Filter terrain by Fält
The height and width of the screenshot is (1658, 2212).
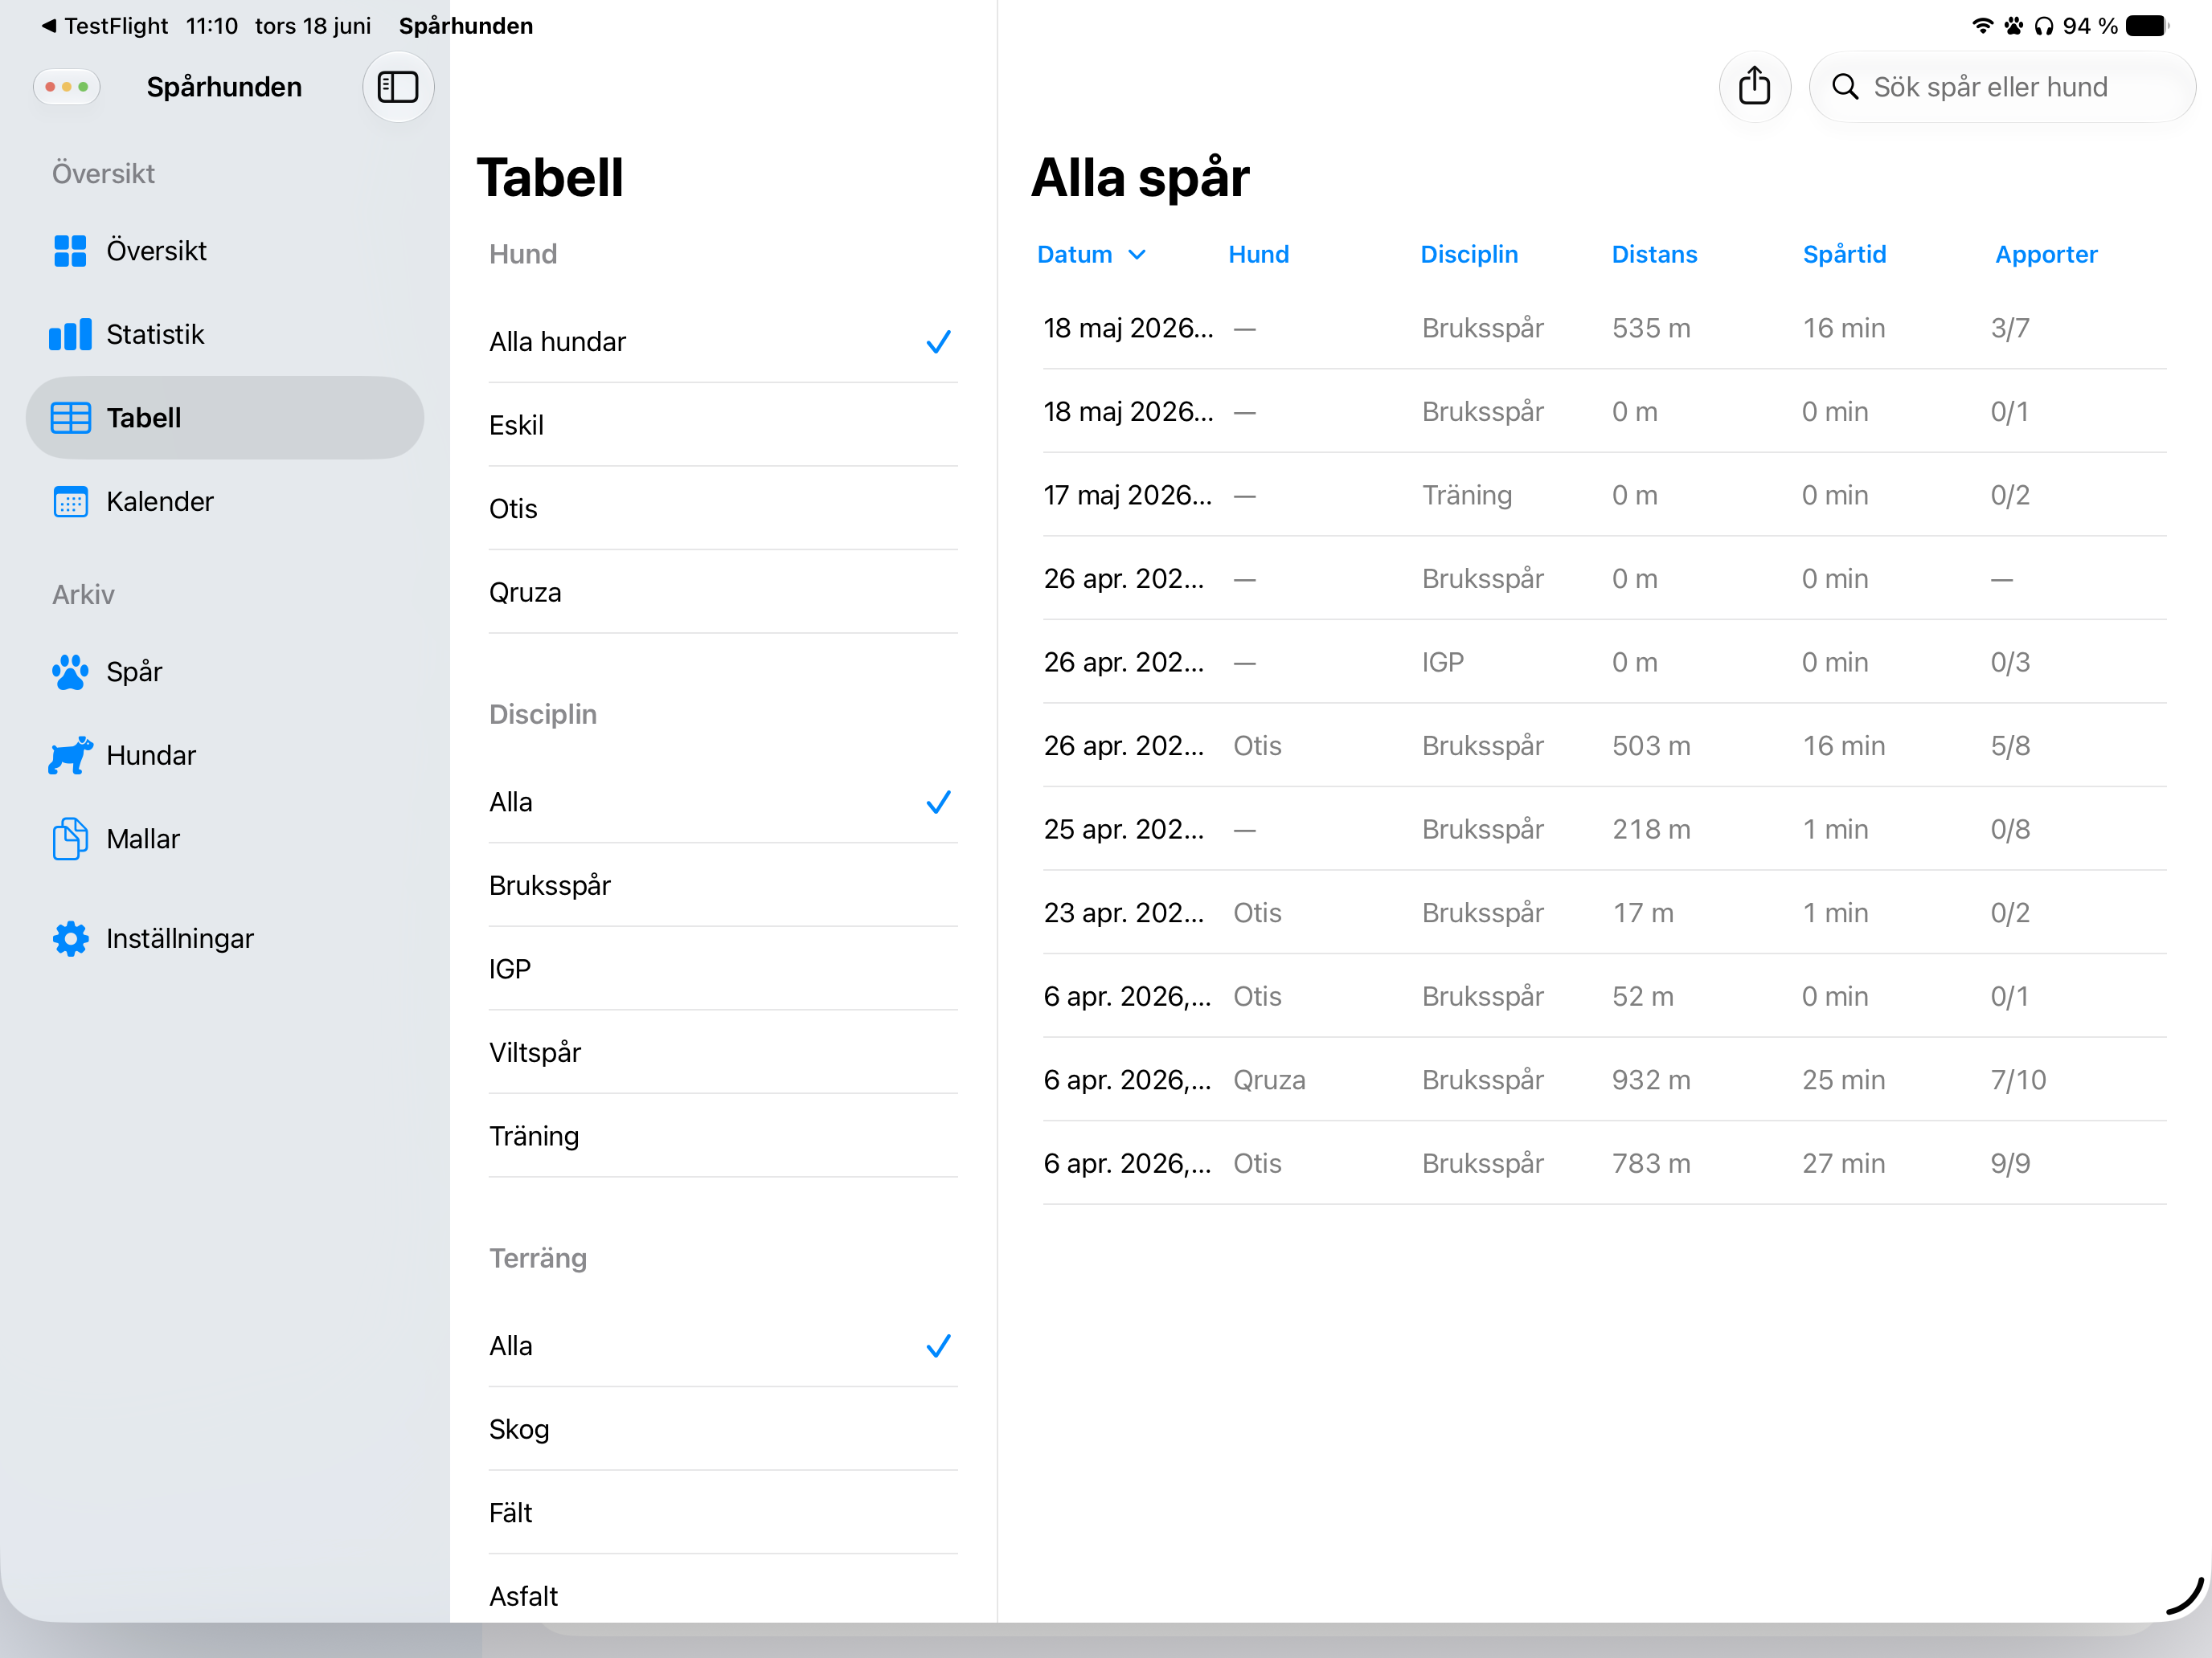722,1513
